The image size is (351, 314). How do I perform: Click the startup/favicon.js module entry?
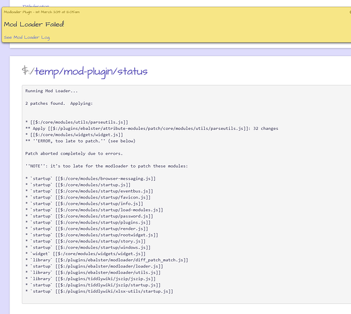point(88,197)
